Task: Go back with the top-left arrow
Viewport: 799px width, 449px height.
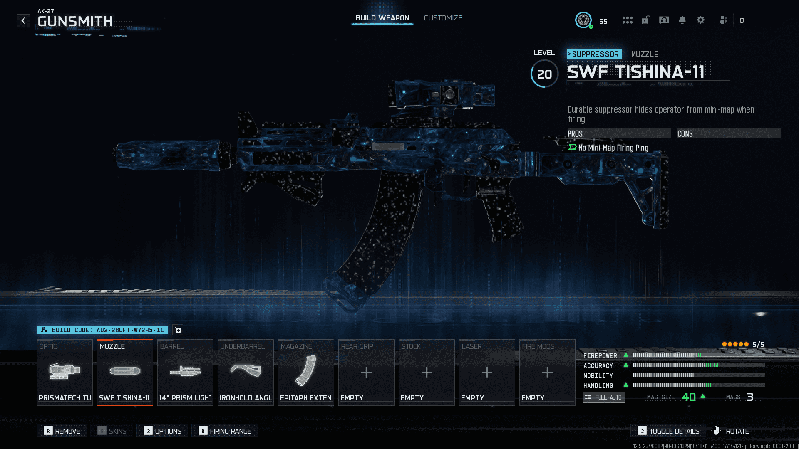Action: pos(23,20)
